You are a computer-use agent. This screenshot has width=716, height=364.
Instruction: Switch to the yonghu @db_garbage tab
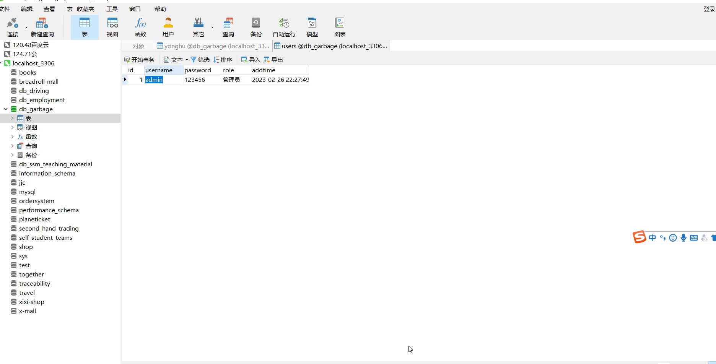[213, 46]
